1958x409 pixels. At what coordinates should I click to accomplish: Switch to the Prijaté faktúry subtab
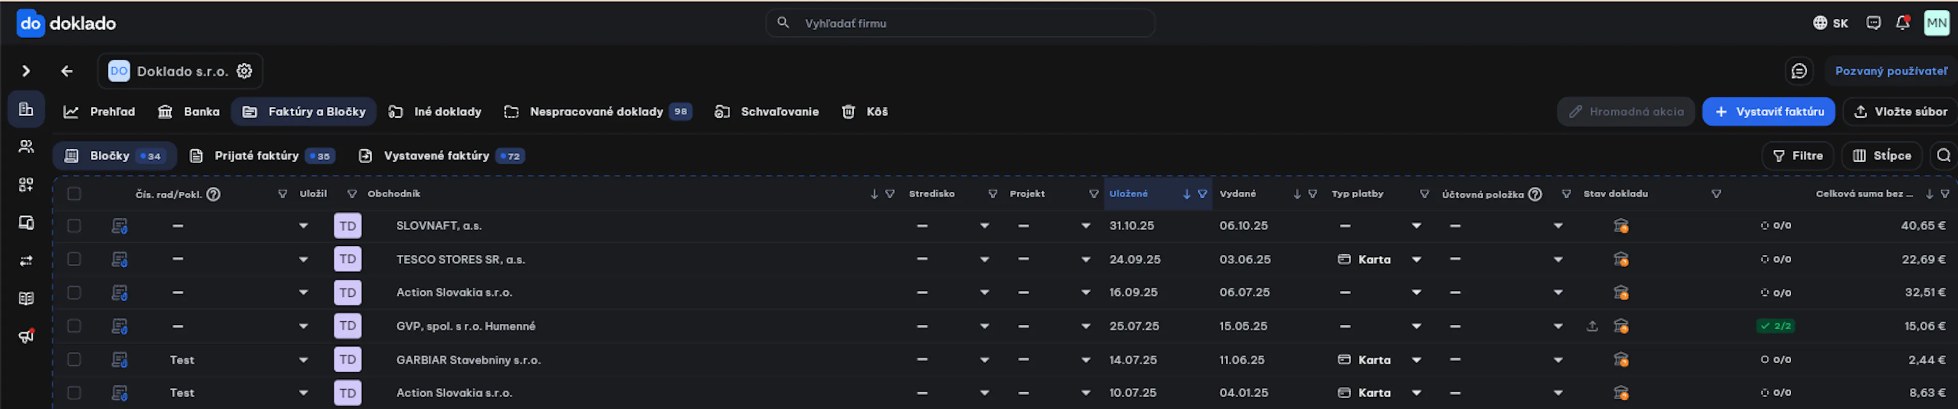click(x=262, y=156)
